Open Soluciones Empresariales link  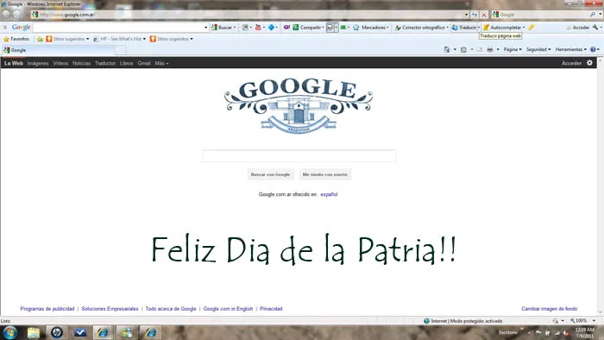110,309
